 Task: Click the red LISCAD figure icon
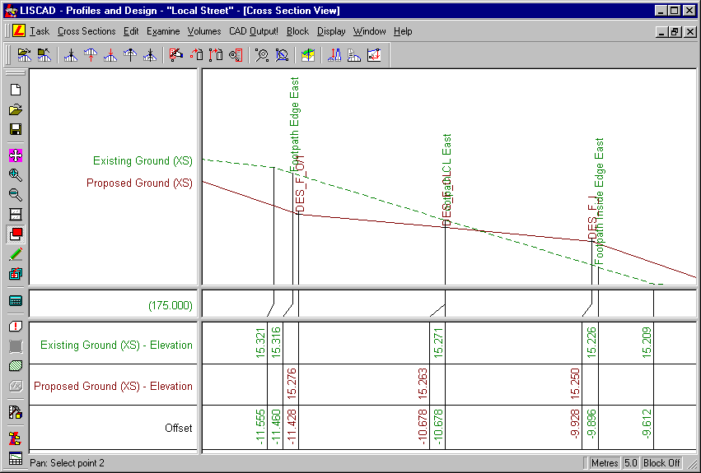(x=16, y=438)
